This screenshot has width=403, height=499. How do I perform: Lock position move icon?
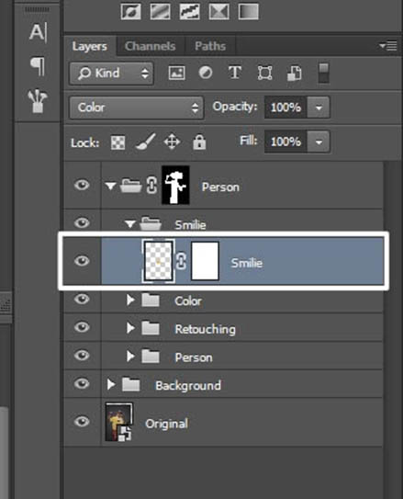(x=172, y=142)
